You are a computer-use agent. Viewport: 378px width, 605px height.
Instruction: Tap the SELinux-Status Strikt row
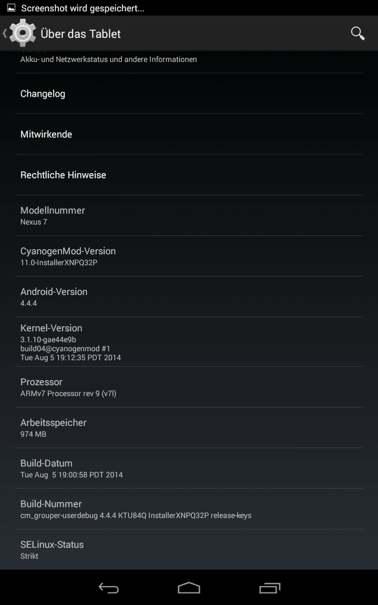(189, 550)
